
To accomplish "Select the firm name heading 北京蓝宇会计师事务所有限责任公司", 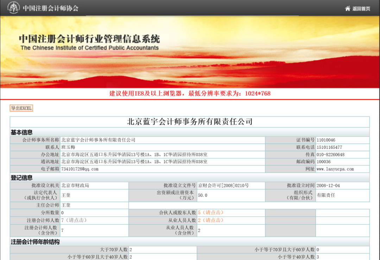I will (190, 122).
